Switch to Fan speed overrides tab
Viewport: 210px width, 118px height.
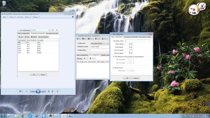click(145, 37)
